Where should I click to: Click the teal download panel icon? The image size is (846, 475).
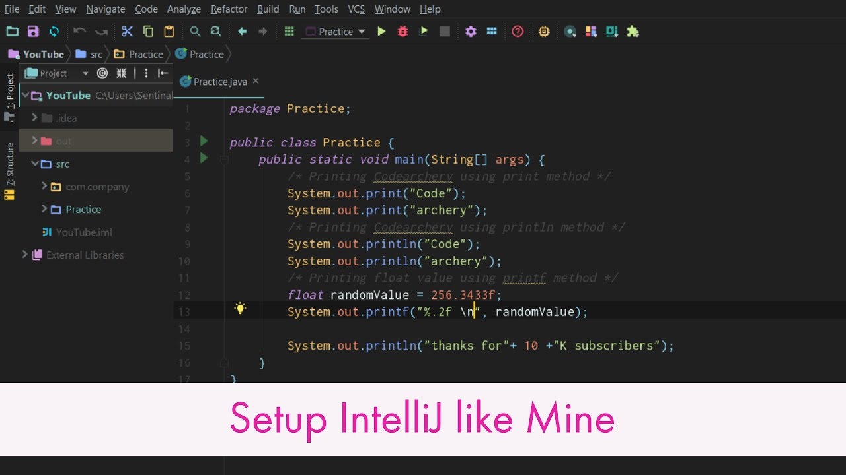tap(612, 31)
